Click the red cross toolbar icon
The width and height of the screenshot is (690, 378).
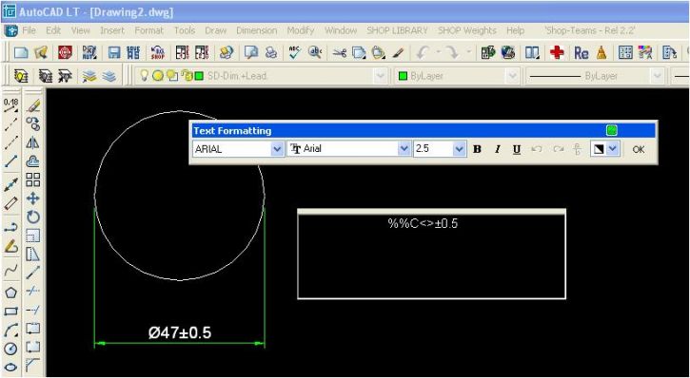[557, 53]
